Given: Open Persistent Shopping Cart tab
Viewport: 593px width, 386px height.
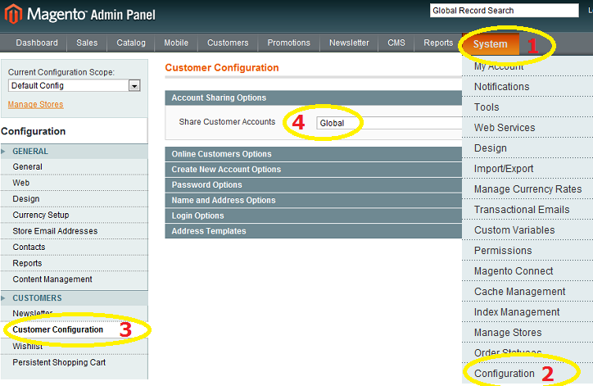Looking at the screenshot, I should click(x=74, y=362).
